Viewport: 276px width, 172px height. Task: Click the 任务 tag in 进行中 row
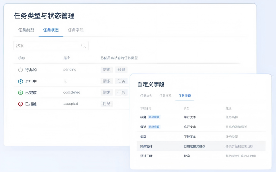coord(121,81)
